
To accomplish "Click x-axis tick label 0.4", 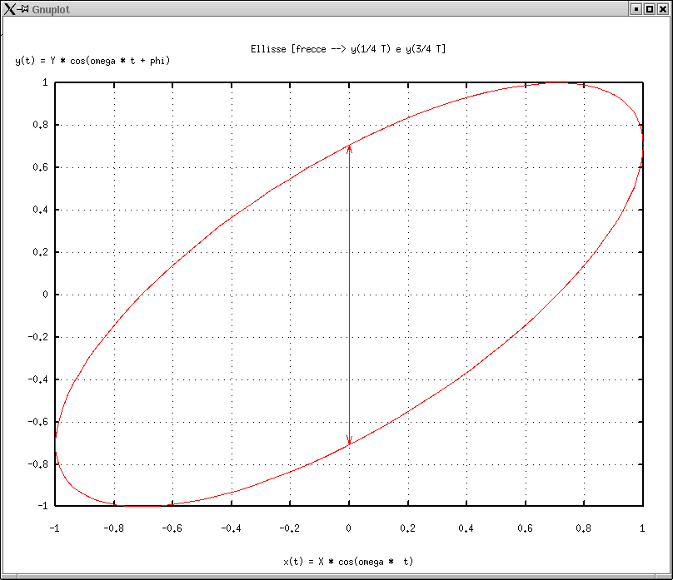I will [466, 528].
